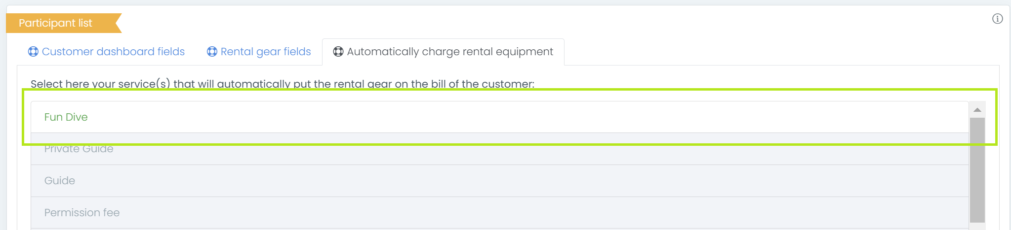Select the Private Guide service

79,149
